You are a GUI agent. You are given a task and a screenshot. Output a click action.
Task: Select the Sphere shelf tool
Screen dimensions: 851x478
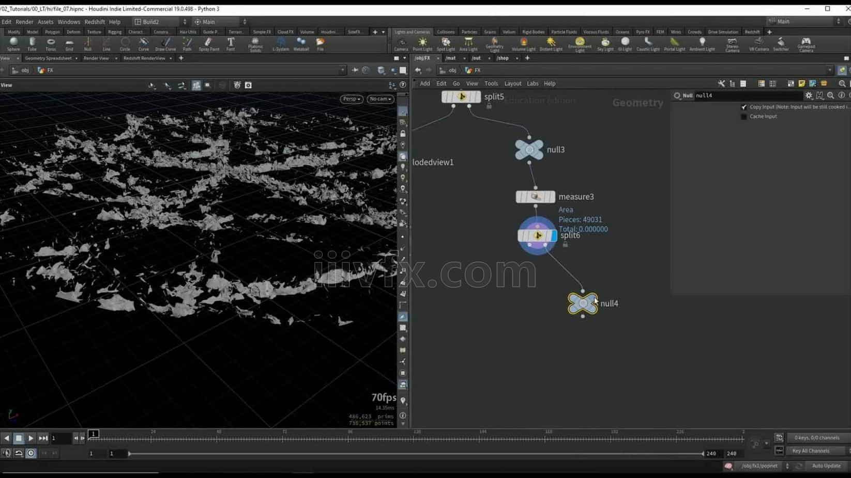[13, 43]
